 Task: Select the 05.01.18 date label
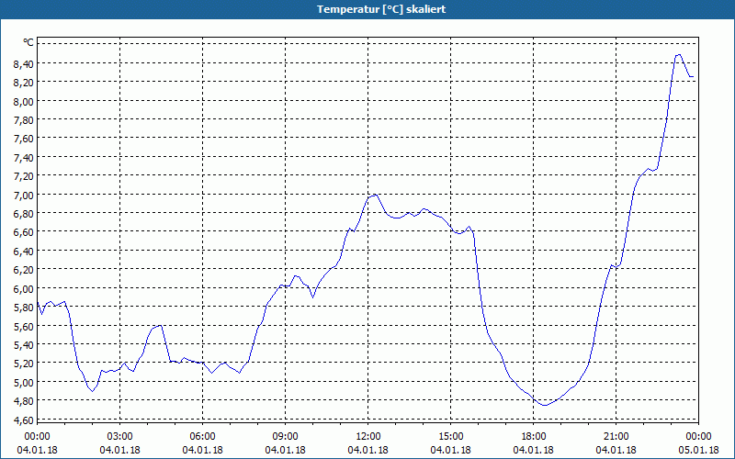[x=698, y=450]
